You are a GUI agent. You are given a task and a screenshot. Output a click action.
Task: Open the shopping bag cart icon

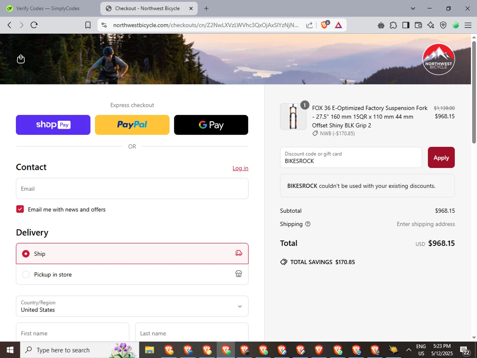[21, 59]
